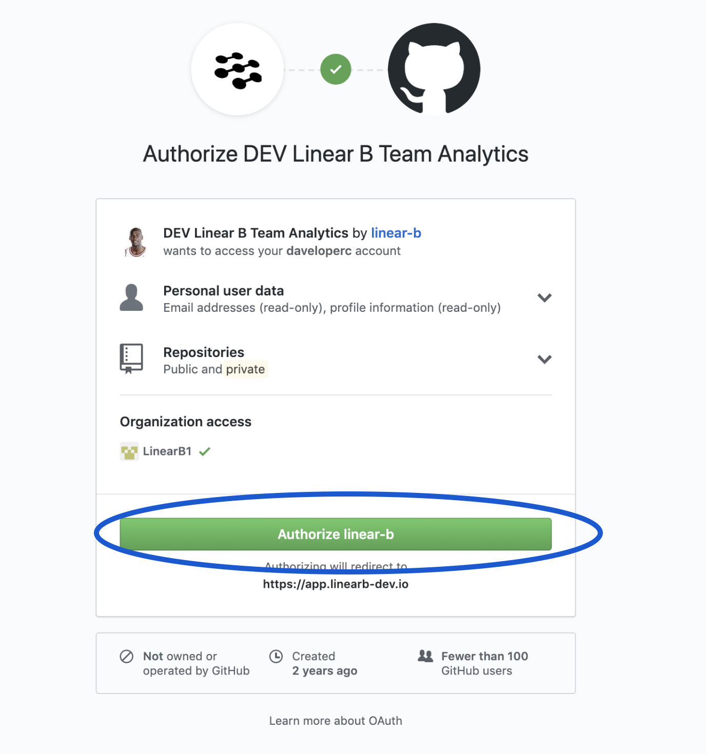Viewport: 706px width, 754px height.
Task: Click the Personal user data person icon
Action: point(131,298)
